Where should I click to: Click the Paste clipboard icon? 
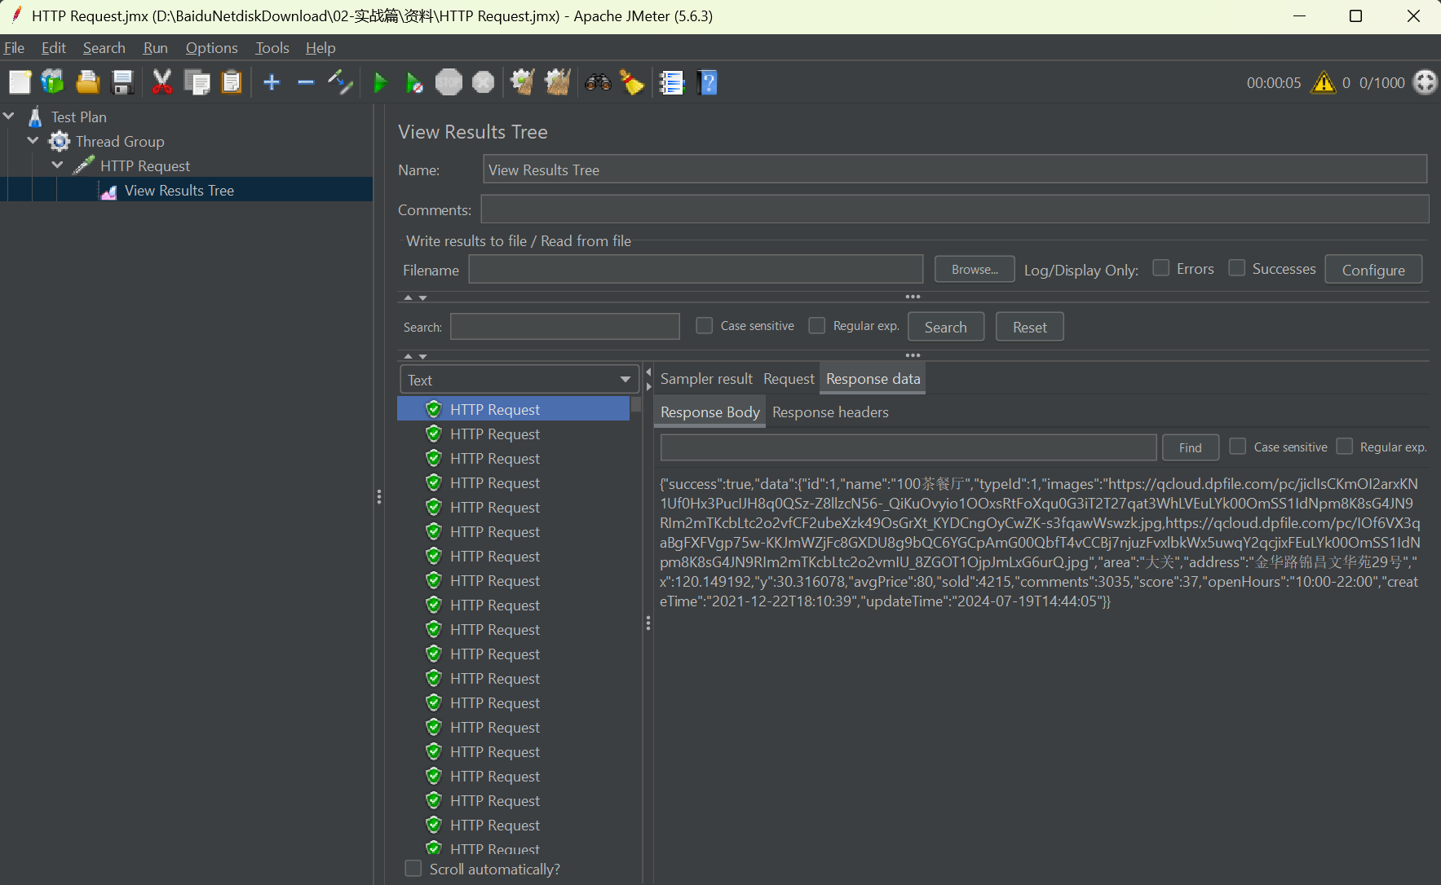coord(232,82)
